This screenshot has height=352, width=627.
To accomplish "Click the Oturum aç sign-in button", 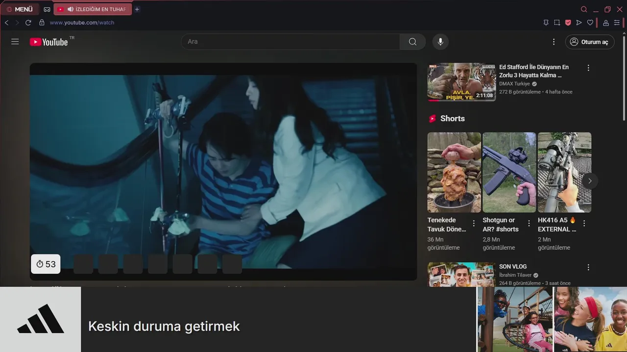I will (590, 42).
